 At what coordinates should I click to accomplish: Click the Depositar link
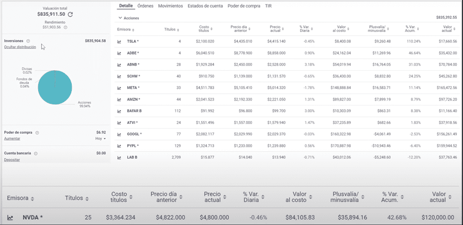[12, 159]
